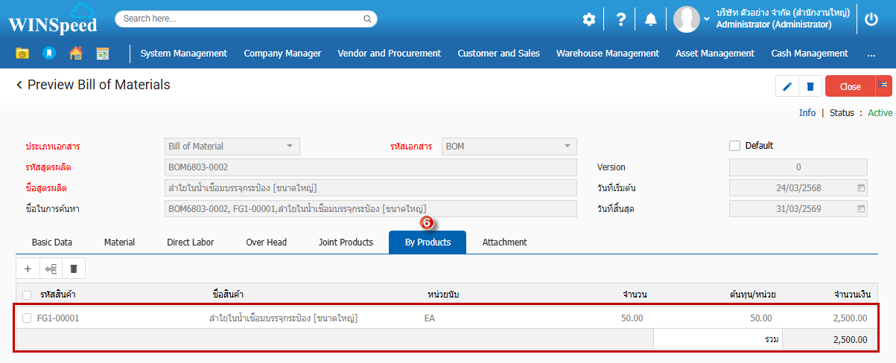Click the power logout icon
Image resolution: width=896 pixels, height=363 pixels.
[x=871, y=19]
